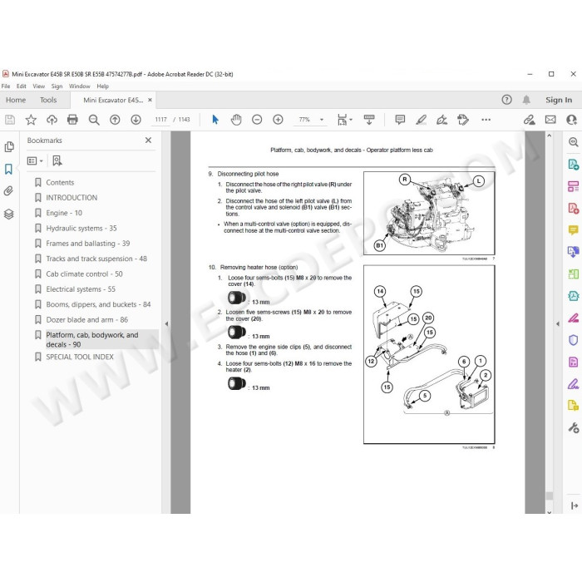Open the Help menu

(103, 86)
